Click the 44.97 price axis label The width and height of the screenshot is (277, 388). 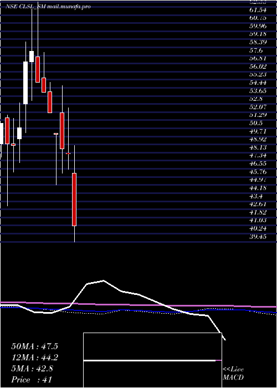click(258, 180)
